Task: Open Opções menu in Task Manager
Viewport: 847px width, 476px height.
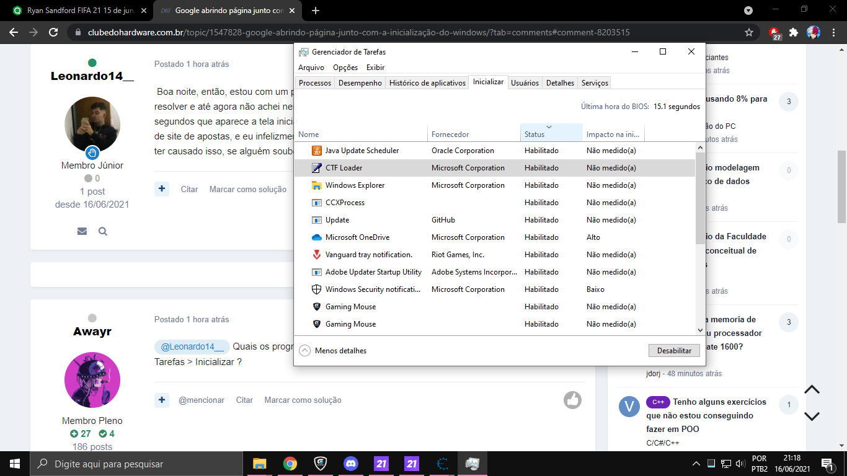Action: [345, 68]
